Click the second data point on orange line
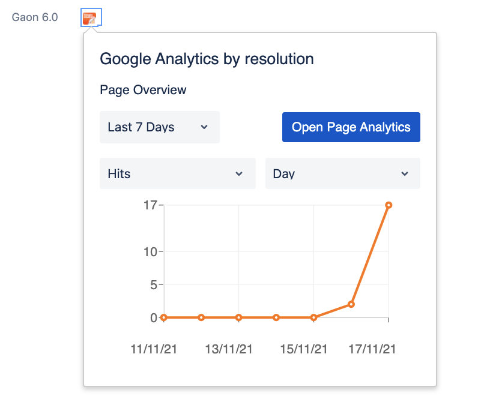This screenshot has width=484, height=408. tap(201, 317)
